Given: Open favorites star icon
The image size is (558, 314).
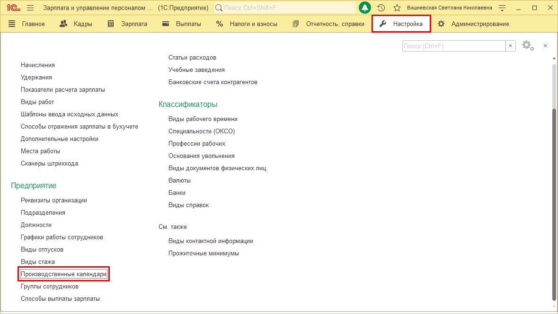Looking at the screenshot, I should (x=397, y=8).
